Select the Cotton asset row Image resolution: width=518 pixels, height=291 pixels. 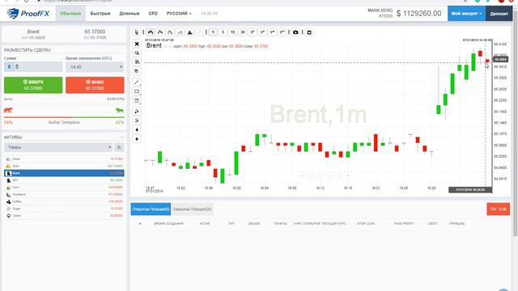(64, 216)
